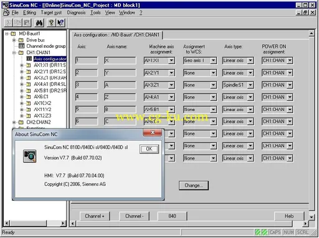
Task: Open the File menu
Action: (15, 12)
